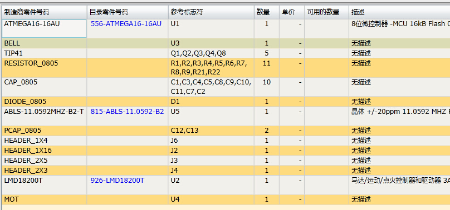Click 无描述 in the MOT row
Image resolution: width=450 pixels, height=210 pixels.
(x=361, y=199)
